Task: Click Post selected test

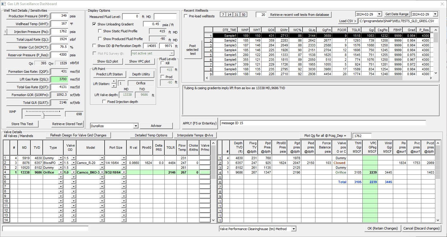Action: pos(193,49)
